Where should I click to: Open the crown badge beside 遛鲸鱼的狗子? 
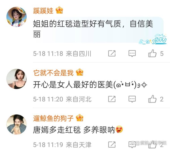(x=80, y=118)
